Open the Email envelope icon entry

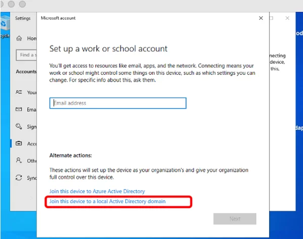19,109
